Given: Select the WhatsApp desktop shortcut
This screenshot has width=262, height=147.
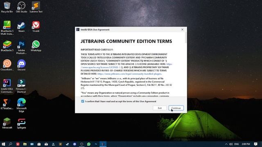Looking at the screenshot, I should [x=36, y=46].
